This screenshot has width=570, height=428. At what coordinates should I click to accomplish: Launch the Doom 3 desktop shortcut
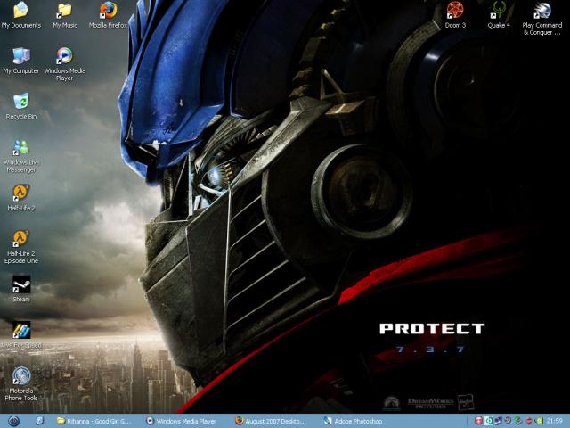click(x=455, y=15)
